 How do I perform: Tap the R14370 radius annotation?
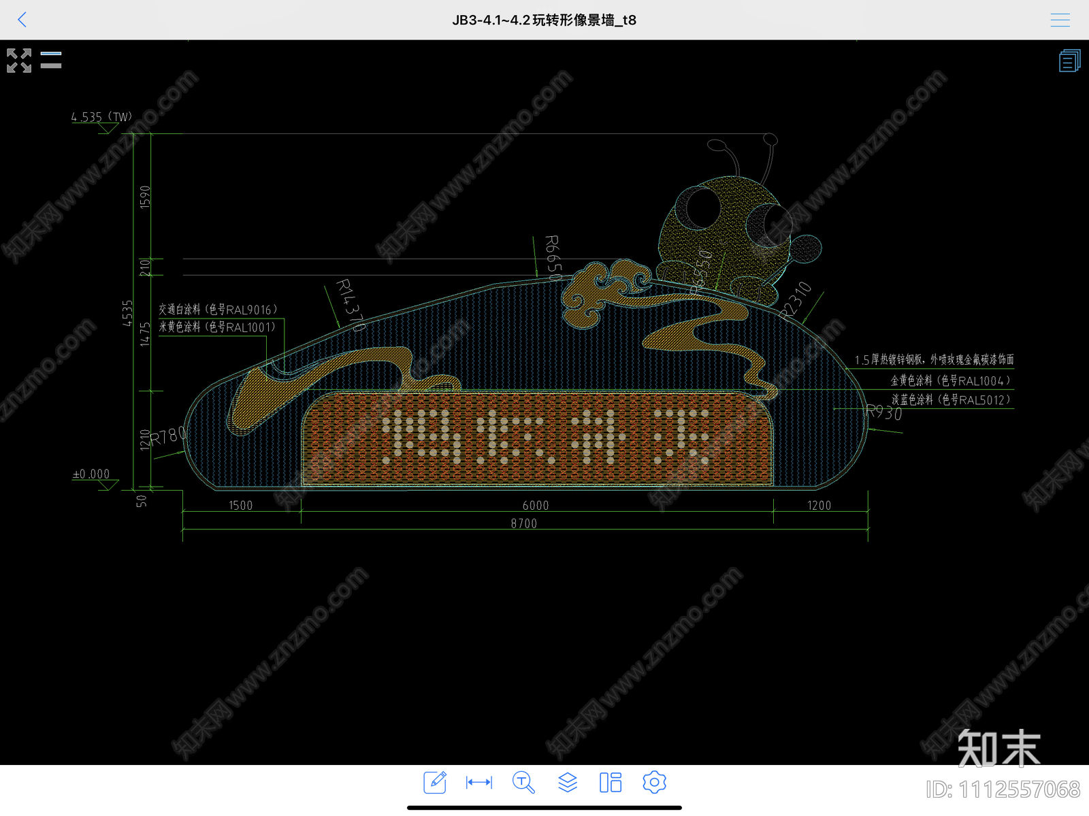point(351,305)
